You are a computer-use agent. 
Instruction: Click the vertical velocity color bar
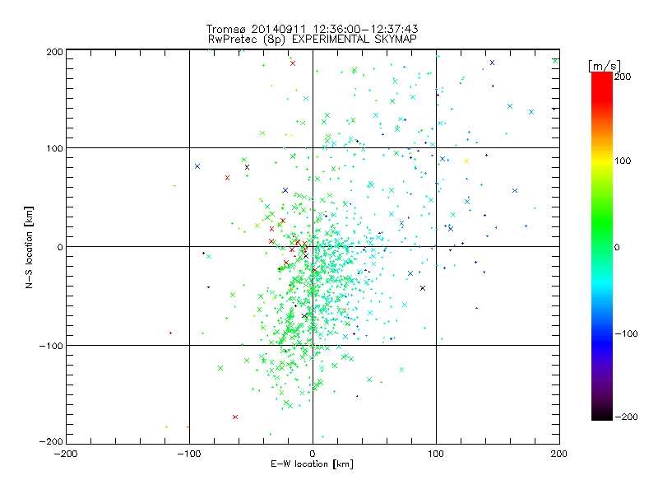[602, 246]
